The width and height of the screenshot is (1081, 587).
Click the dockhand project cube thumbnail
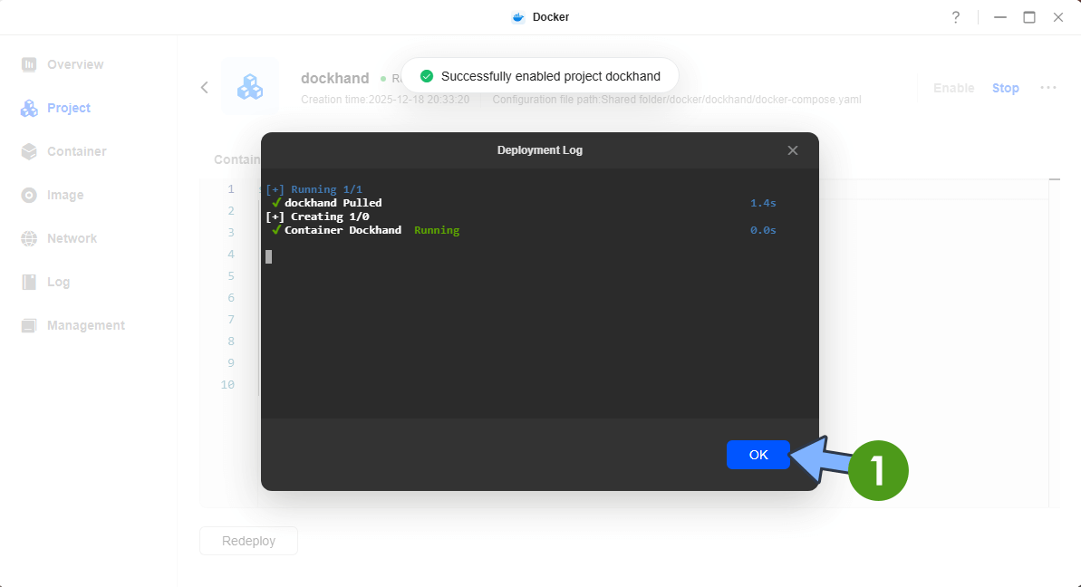250,87
